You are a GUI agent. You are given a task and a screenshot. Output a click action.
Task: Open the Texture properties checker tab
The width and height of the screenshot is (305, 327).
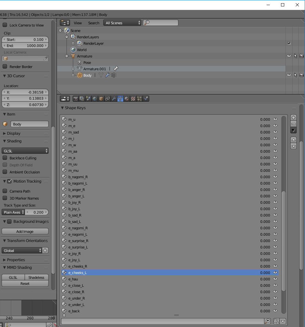click(133, 99)
